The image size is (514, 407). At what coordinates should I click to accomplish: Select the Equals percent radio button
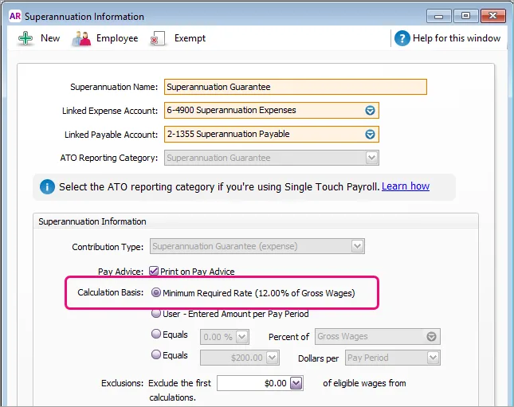pyautogui.click(x=156, y=334)
